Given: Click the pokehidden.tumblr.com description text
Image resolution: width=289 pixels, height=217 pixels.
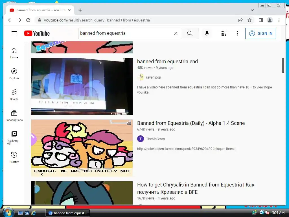Looking at the screenshot, I should pyautogui.click(x=187, y=149).
